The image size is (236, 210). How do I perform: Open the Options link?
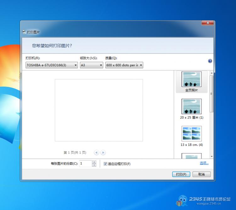tap(204, 163)
